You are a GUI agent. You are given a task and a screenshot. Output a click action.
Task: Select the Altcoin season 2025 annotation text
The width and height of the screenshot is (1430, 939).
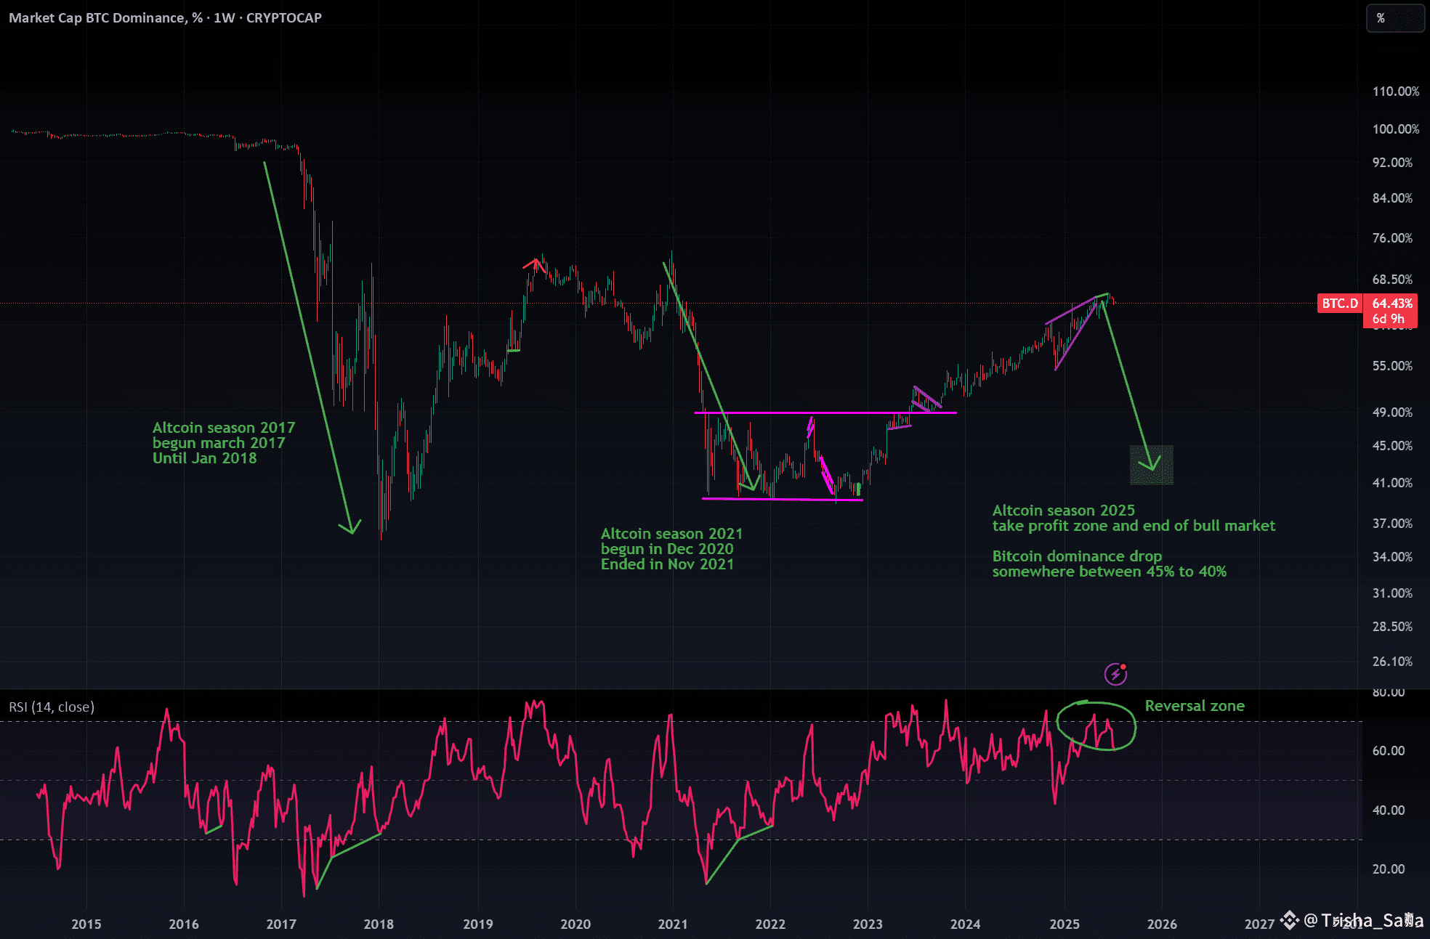[x=1134, y=518]
